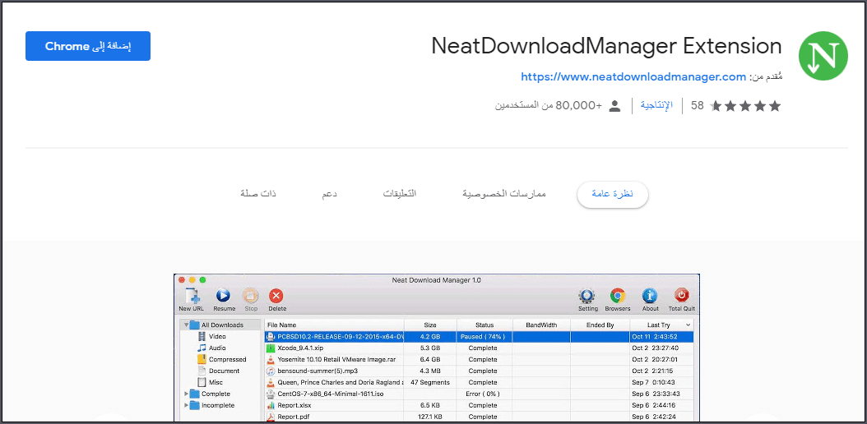Click the NeatDownloadManager green logo icon
The image size is (867, 424).
(x=823, y=56)
